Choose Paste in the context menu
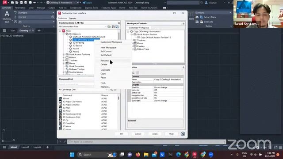The image size is (283, 159). [x=103, y=78]
